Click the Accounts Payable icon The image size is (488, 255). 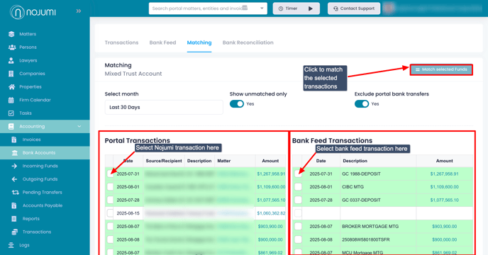(14, 205)
